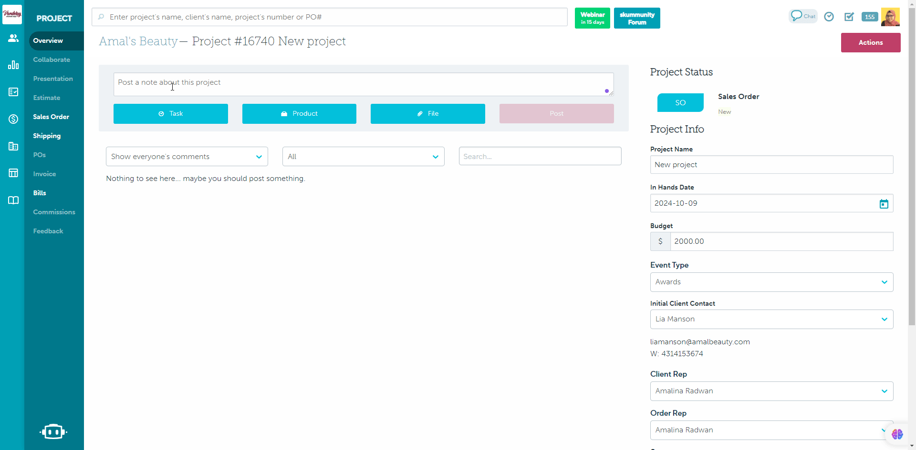This screenshot has width=916, height=450.
Task: Focus the Post a note text area
Action: pyautogui.click(x=363, y=84)
